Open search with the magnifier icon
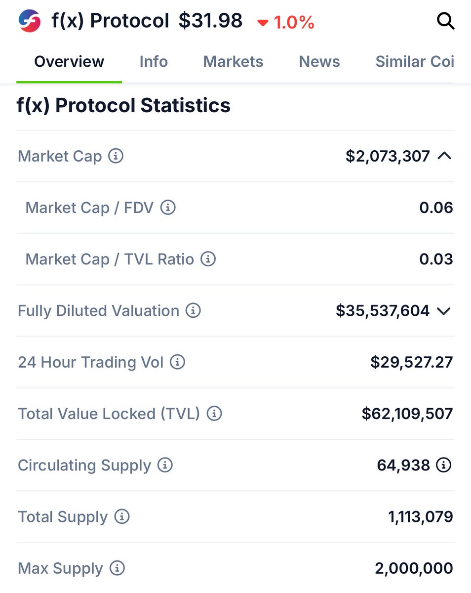 pos(446,21)
